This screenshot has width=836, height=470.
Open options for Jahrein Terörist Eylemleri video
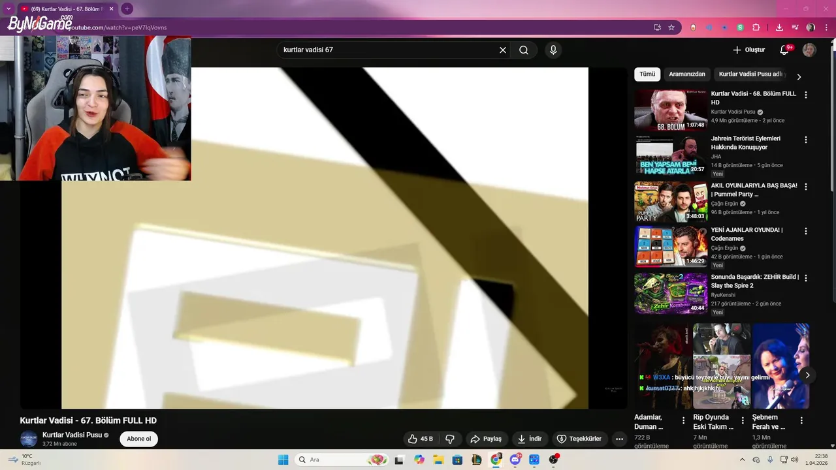(x=805, y=140)
